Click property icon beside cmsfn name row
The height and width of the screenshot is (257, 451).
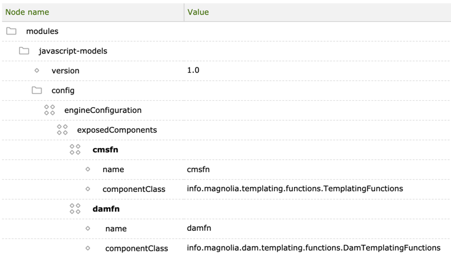coord(88,169)
